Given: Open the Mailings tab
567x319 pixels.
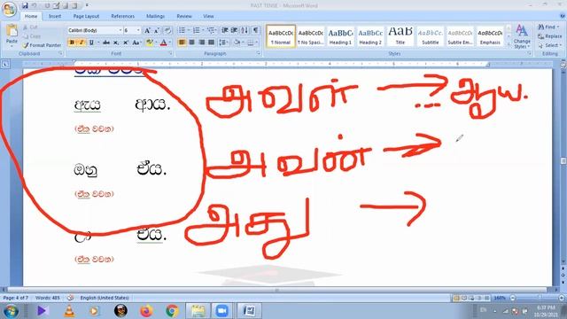Looking at the screenshot, I should click(x=156, y=16).
